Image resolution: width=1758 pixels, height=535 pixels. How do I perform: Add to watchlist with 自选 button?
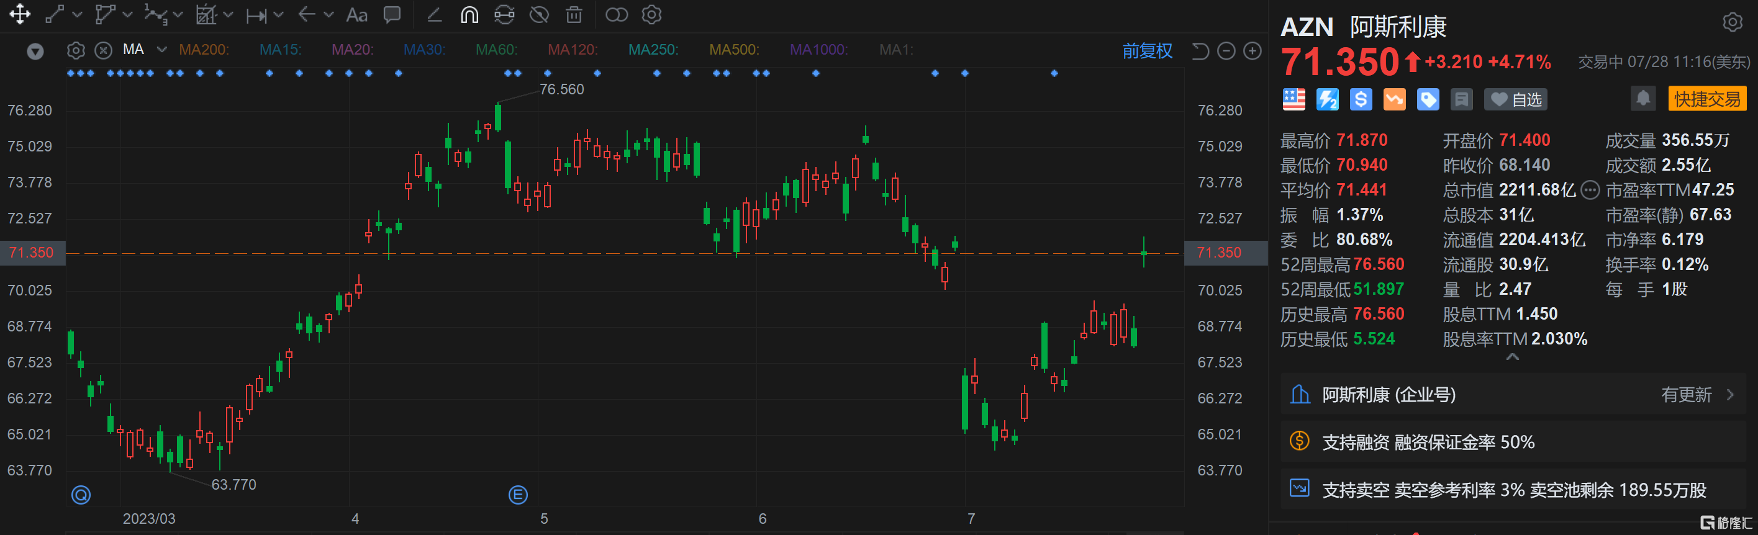pos(1515,100)
